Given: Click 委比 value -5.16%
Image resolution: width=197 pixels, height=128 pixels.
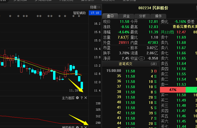Looking at the screenshot, I should pyautogui.click(x=180, y=22).
